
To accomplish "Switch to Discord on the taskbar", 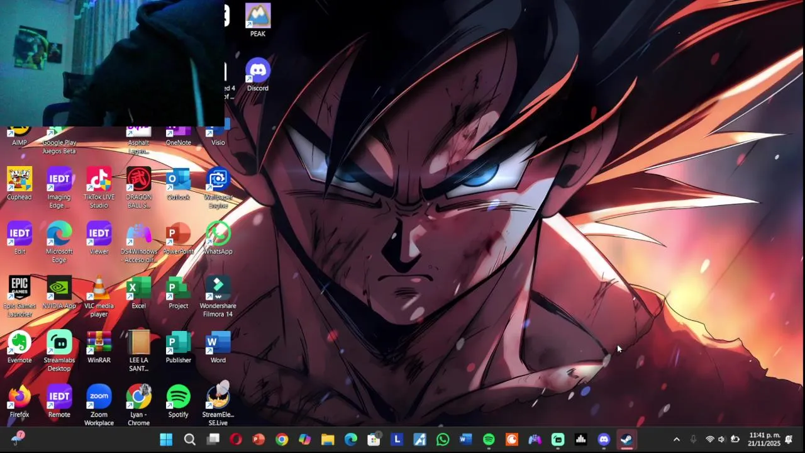I will (604, 439).
